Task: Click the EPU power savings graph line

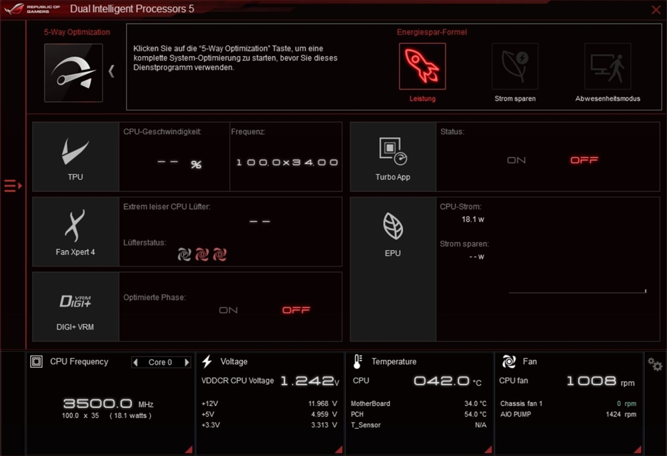Action: (x=577, y=291)
